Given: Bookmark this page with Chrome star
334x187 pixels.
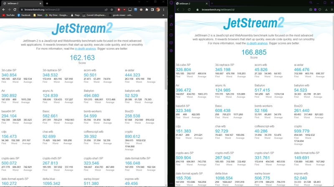Looking at the screenshot, I should click(111, 10).
